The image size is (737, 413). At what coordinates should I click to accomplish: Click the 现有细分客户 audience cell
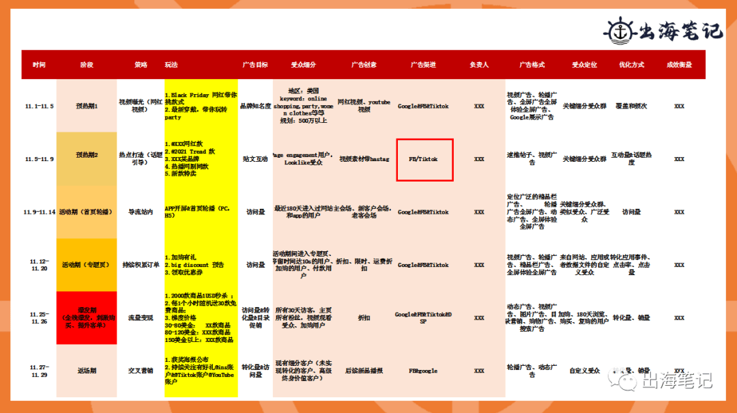(303, 371)
